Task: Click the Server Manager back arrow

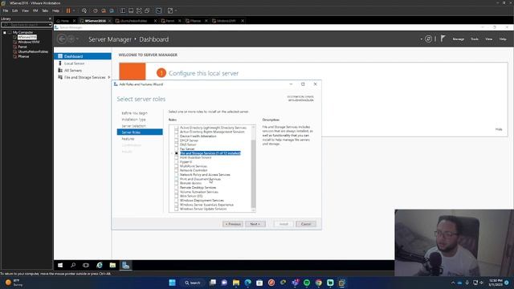Action: point(62,39)
